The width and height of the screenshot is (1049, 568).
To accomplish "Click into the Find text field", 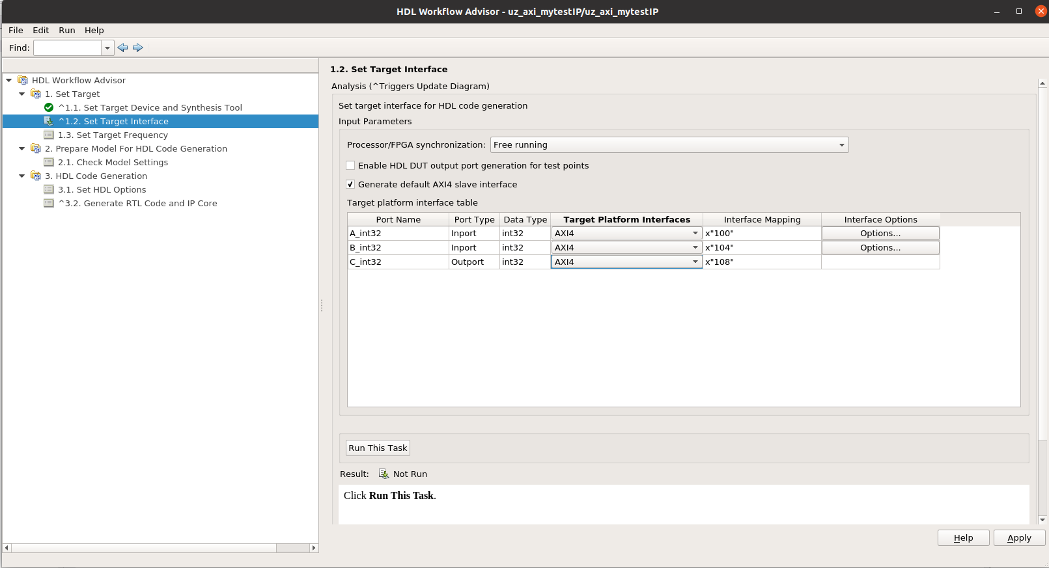I will [68, 47].
